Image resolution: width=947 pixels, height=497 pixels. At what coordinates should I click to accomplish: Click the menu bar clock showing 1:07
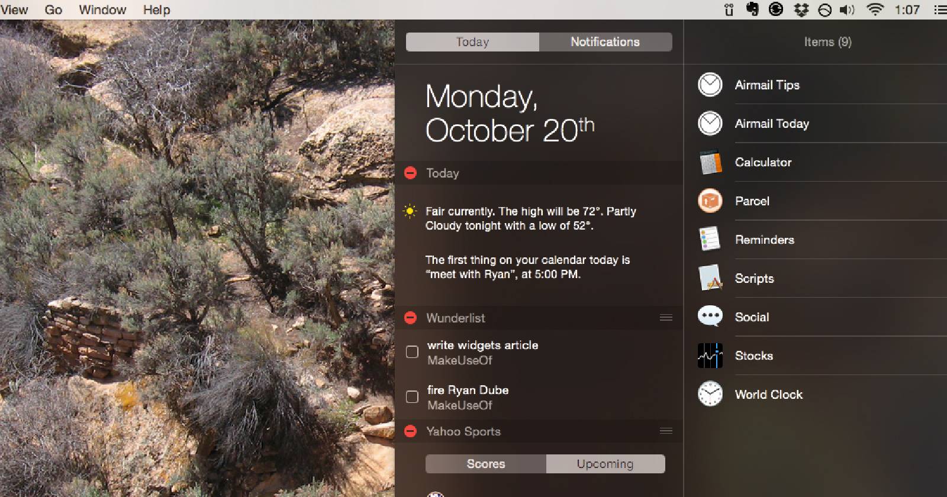(x=907, y=9)
